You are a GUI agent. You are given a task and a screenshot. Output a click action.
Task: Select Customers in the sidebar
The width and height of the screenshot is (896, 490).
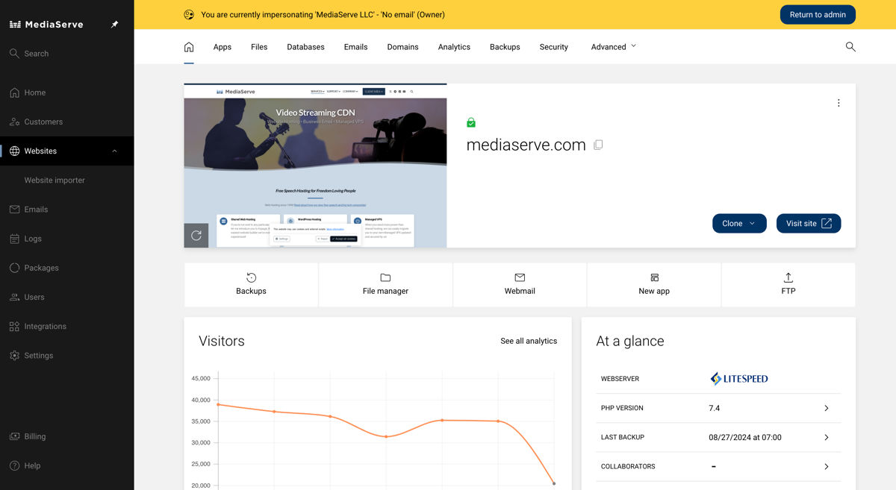click(x=43, y=122)
